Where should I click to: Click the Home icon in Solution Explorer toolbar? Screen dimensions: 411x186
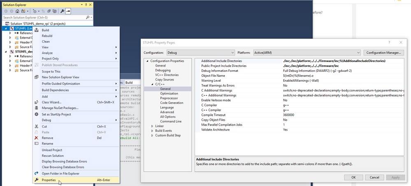coord(17,11)
